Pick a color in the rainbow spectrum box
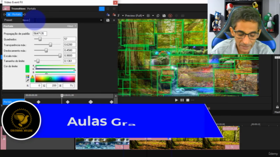This screenshot has width=280, height=157. 55,78
